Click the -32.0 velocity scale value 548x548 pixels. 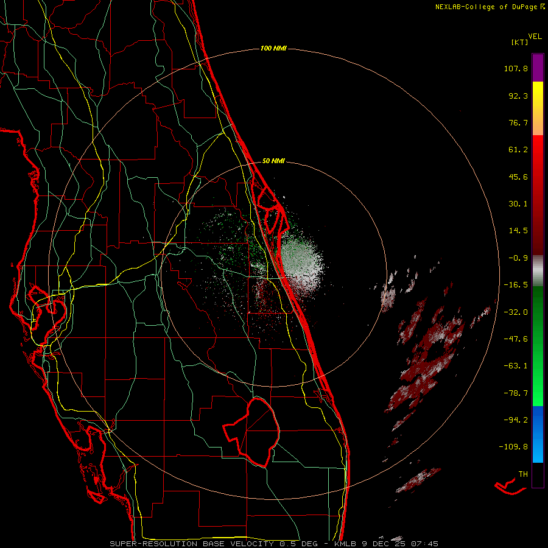(516, 312)
